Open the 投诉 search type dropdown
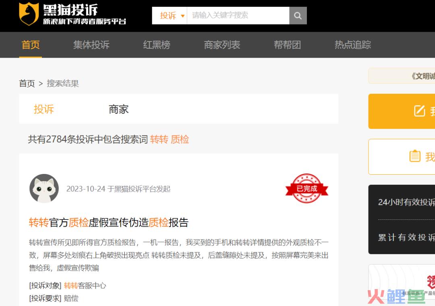Image resolution: width=435 pixels, height=306 pixels. 170,16
